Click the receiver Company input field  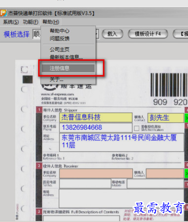(96, 174)
